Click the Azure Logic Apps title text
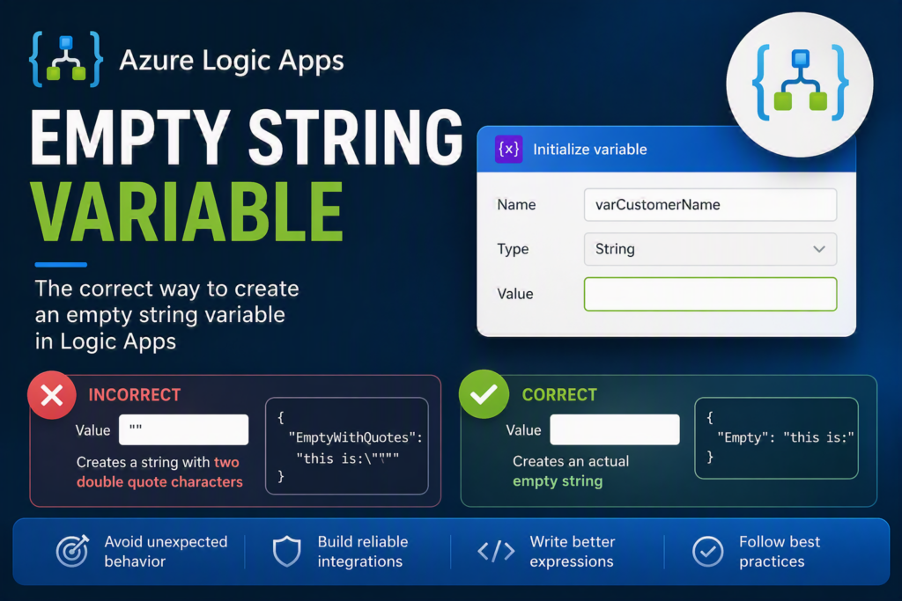902x601 pixels. point(232,61)
